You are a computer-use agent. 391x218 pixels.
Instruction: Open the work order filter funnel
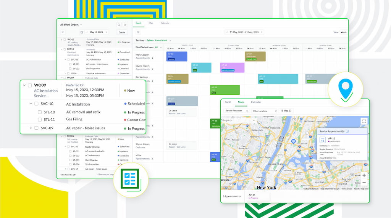[63, 32]
